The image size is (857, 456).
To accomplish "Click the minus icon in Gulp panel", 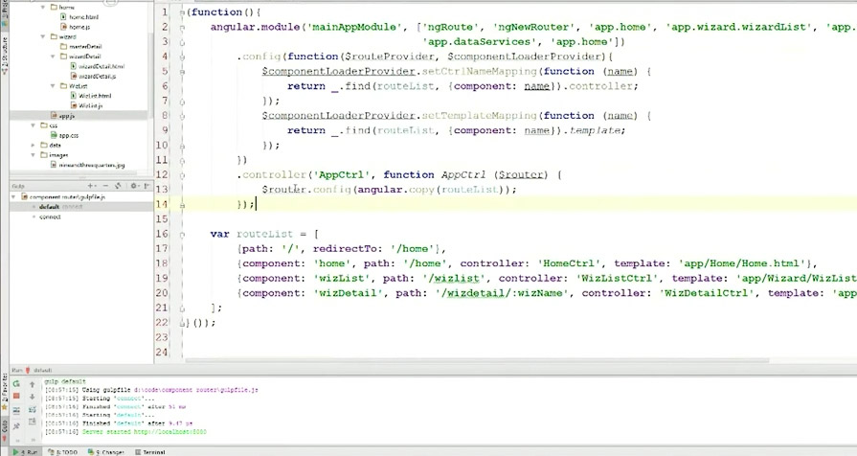I will point(105,186).
